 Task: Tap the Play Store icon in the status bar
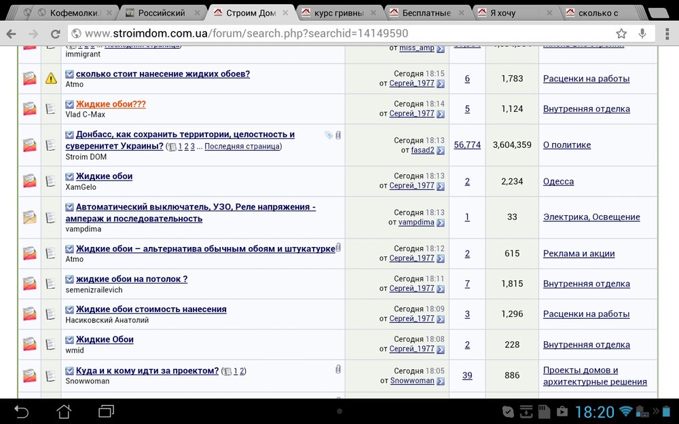tap(562, 411)
